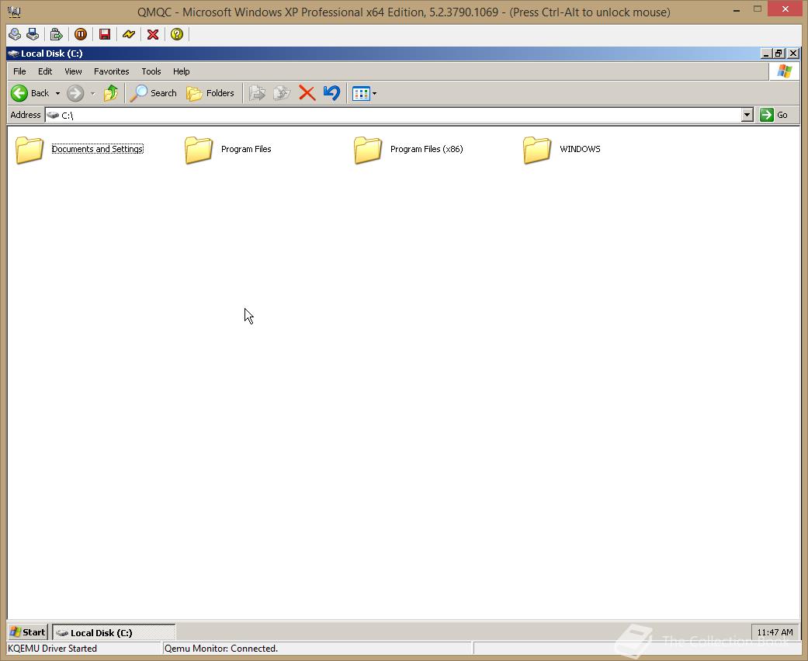Click the Copy To folder icon
The height and width of the screenshot is (661, 808).
pos(281,93)
